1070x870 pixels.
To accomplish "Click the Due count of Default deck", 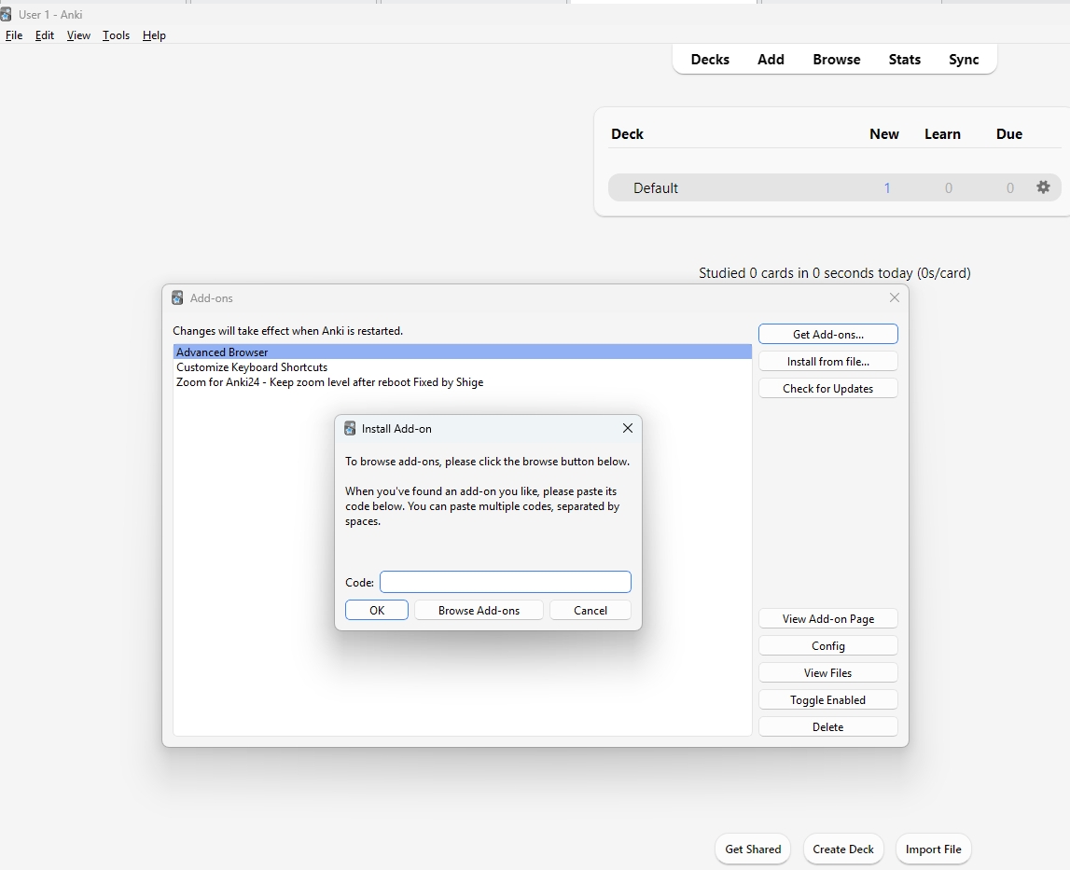I will (1010, 187).
